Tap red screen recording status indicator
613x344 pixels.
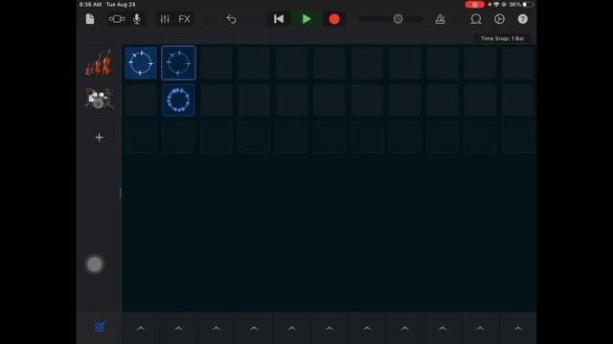click(x=475, y=5)
